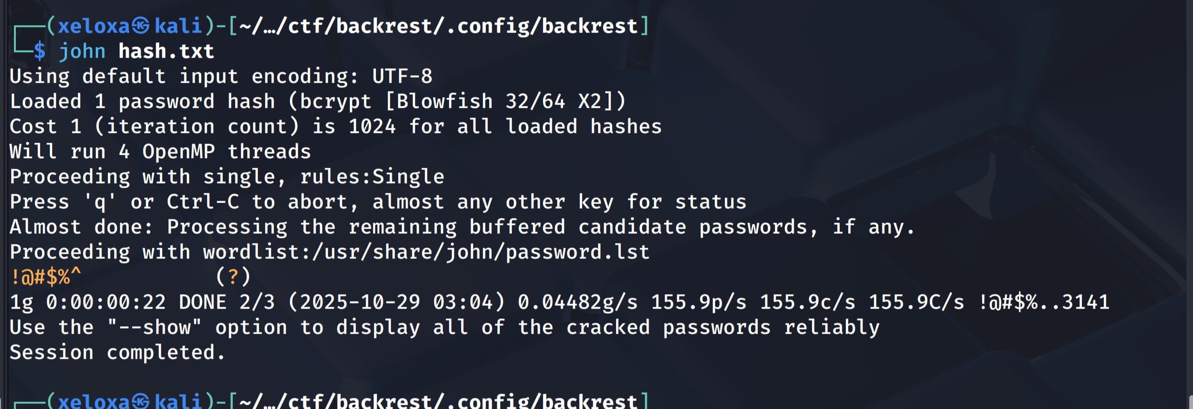Click the "hash.txt" argument text
Image resolution: width=1193 pixels, height=409 pixels.
[x=166, y=51]
